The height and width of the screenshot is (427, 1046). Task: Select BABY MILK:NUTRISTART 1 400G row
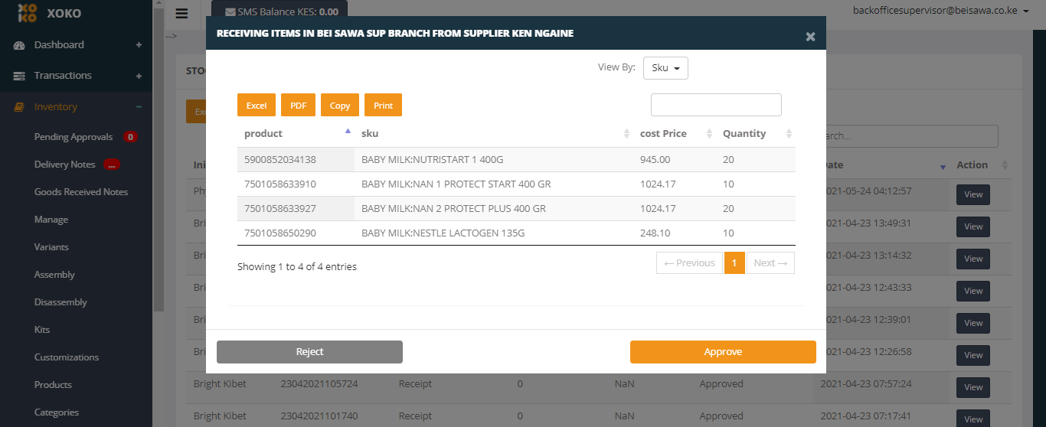(x=516, y=160)
